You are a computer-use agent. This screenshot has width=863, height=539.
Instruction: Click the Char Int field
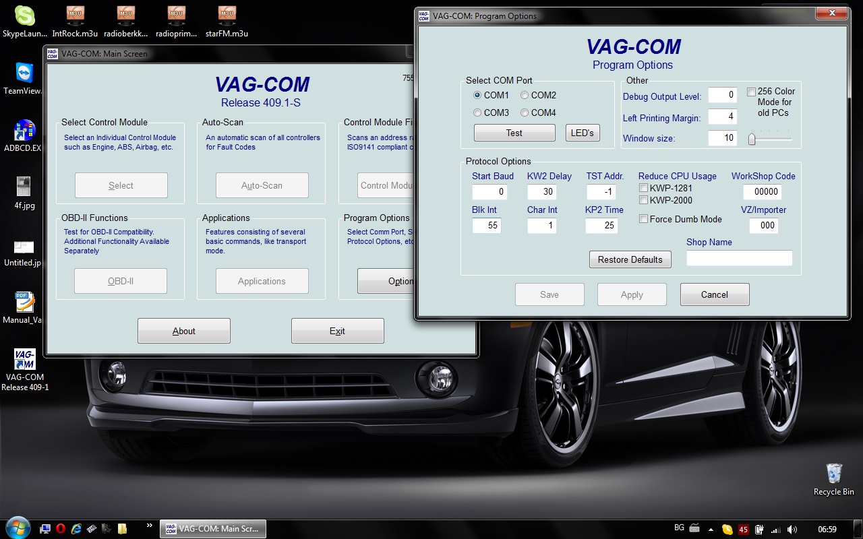(x=541, y=226)
